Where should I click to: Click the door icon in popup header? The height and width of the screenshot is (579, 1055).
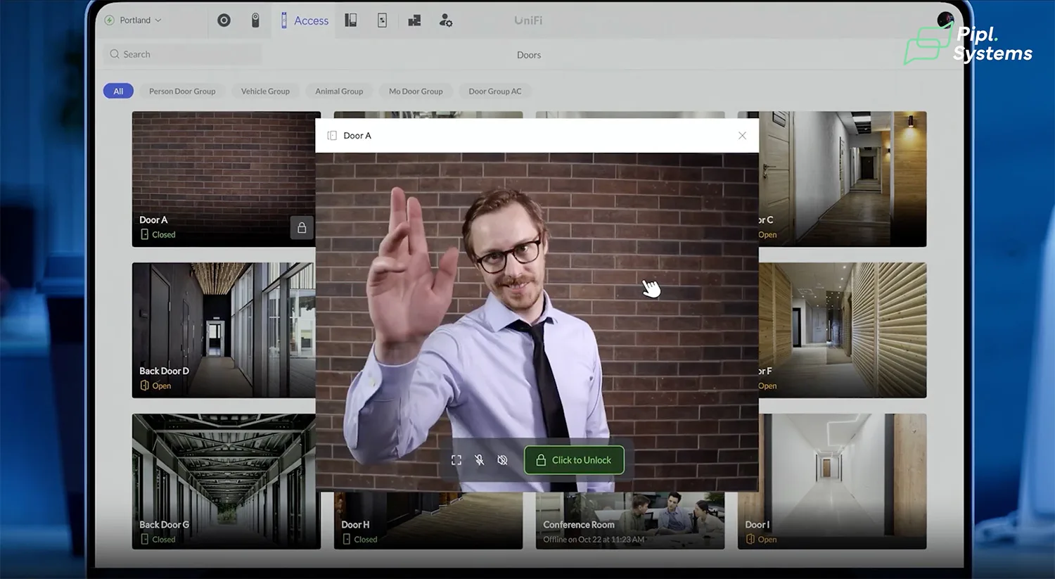tap(332, 136)
